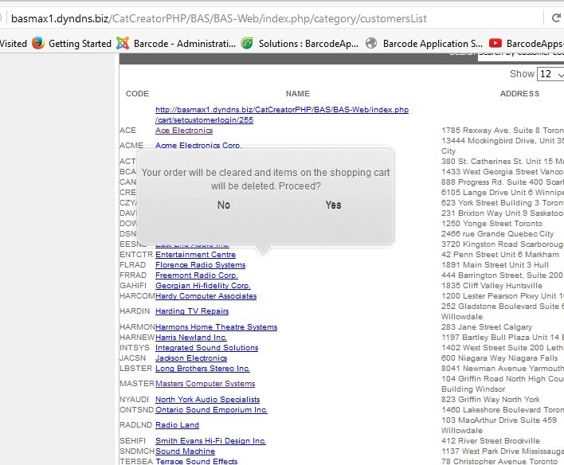
Task: Select the GAHIFI code cell
Action: 133,286
